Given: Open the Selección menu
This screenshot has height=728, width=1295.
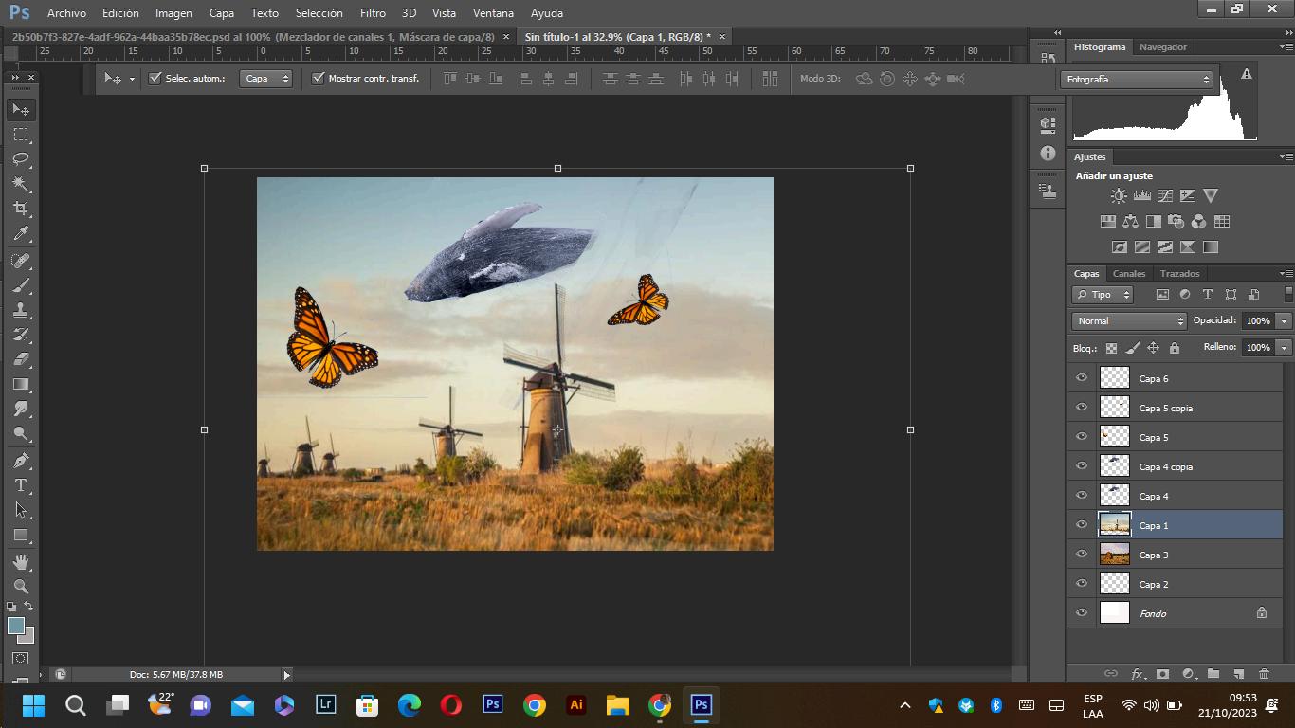Looking at the screenshot, I should pos(319,13).
